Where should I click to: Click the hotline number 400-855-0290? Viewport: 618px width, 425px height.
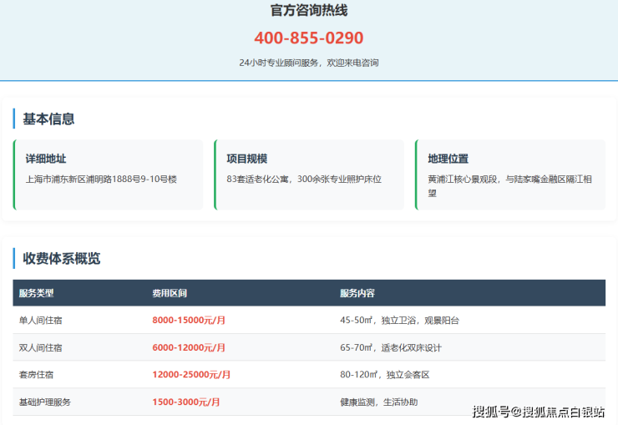coord(308,38)
